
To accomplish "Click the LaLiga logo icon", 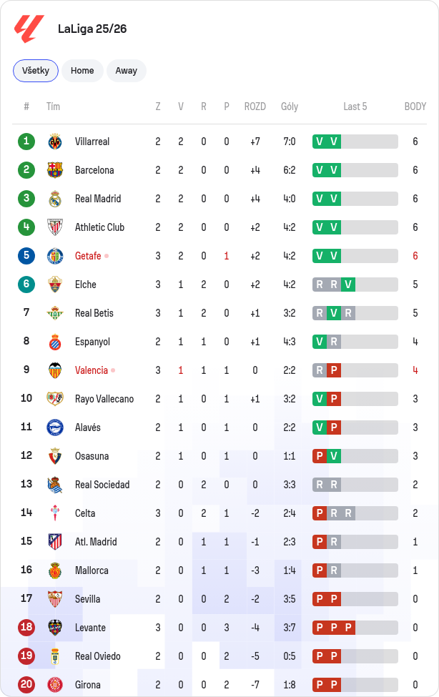I will (x=29, y=29).
